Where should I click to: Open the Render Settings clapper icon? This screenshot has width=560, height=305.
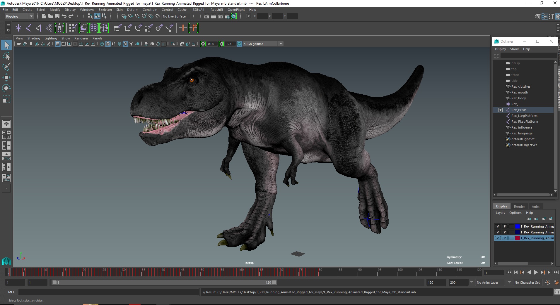tap(227, 16)
